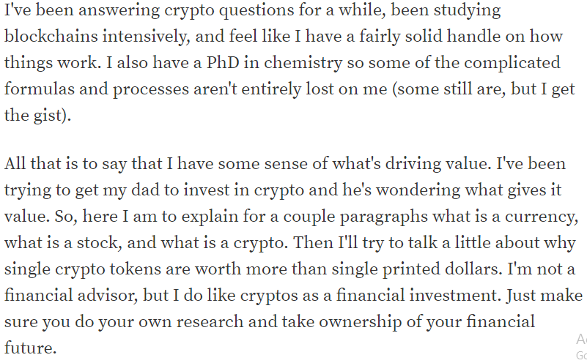Click the word "PhD" in first paragraph
This screenshot has width=587, height=363.
223,62
